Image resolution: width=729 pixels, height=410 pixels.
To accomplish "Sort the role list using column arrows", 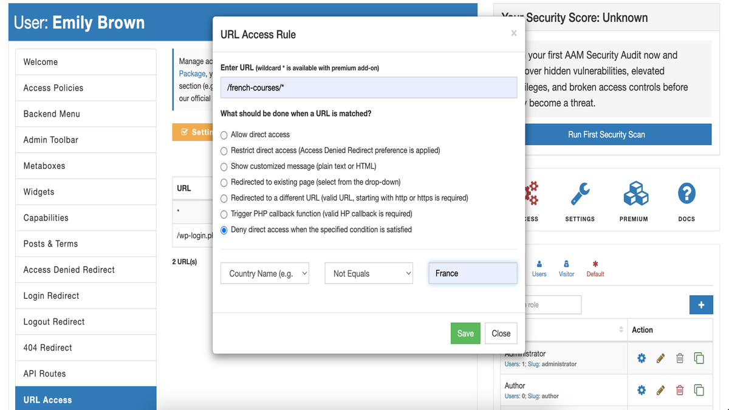I will (x=621, y=330).
